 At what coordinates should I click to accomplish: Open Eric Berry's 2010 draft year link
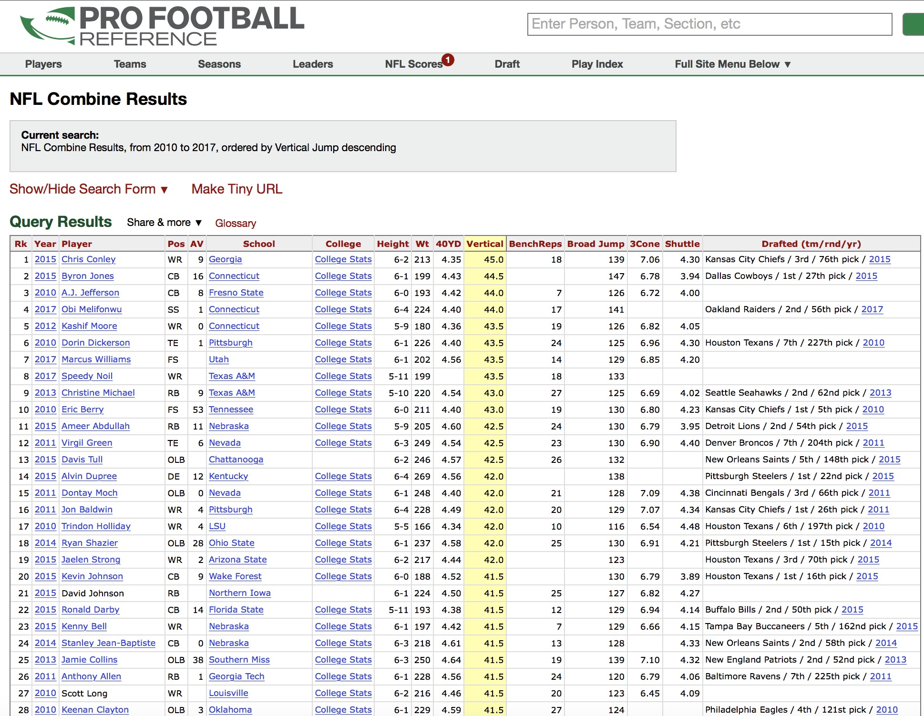pyautogui.click(x=873, y=409)
